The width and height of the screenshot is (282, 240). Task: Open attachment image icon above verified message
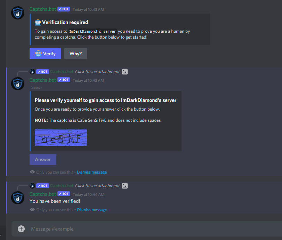(125, 186)
